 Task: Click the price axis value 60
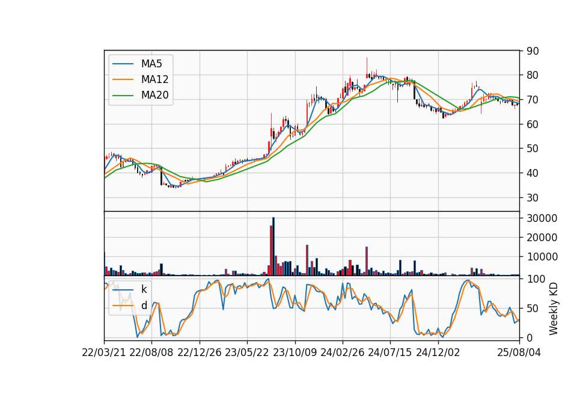point(533,124)
